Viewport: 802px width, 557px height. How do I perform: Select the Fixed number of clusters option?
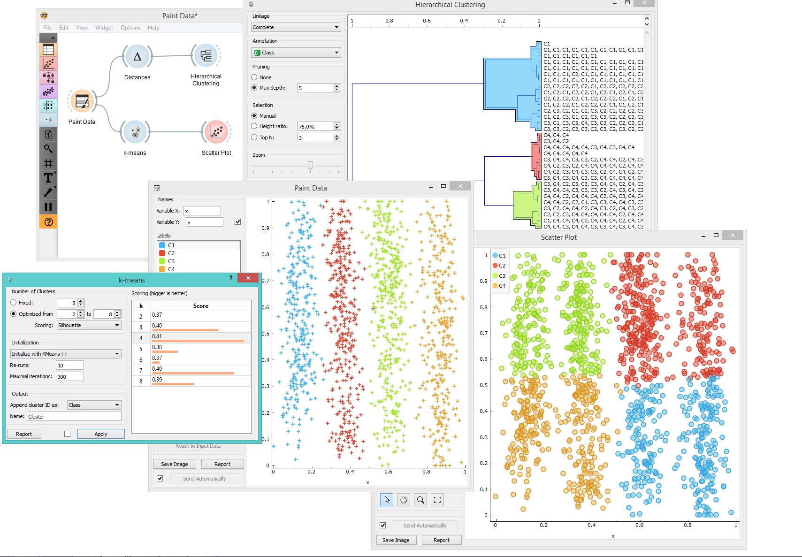coord(14,303)
